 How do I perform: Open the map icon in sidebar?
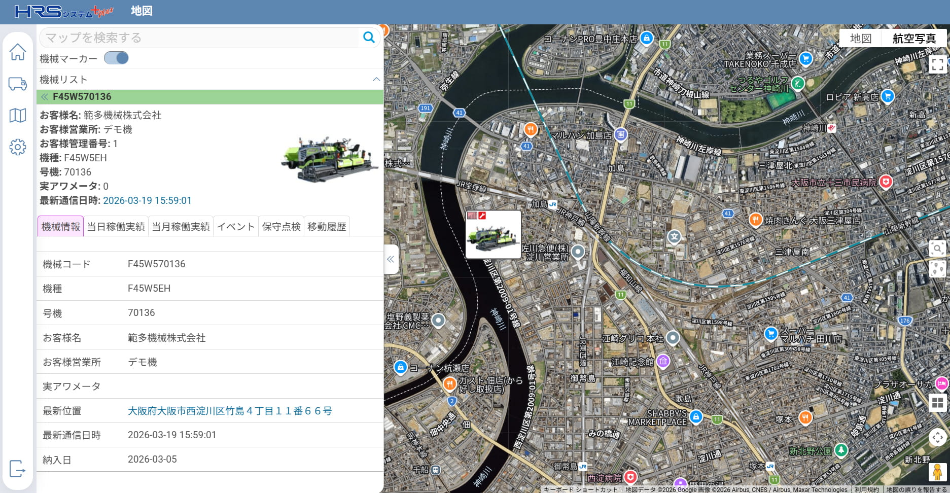pyautogui.click(x=18, y=115)
